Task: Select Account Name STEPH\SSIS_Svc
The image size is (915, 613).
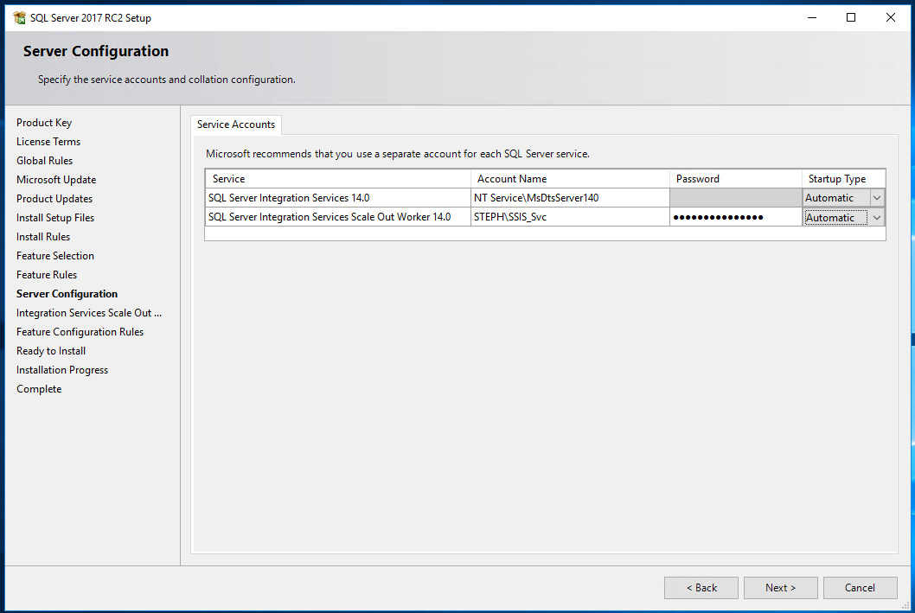Action: [x=571, y=216]
